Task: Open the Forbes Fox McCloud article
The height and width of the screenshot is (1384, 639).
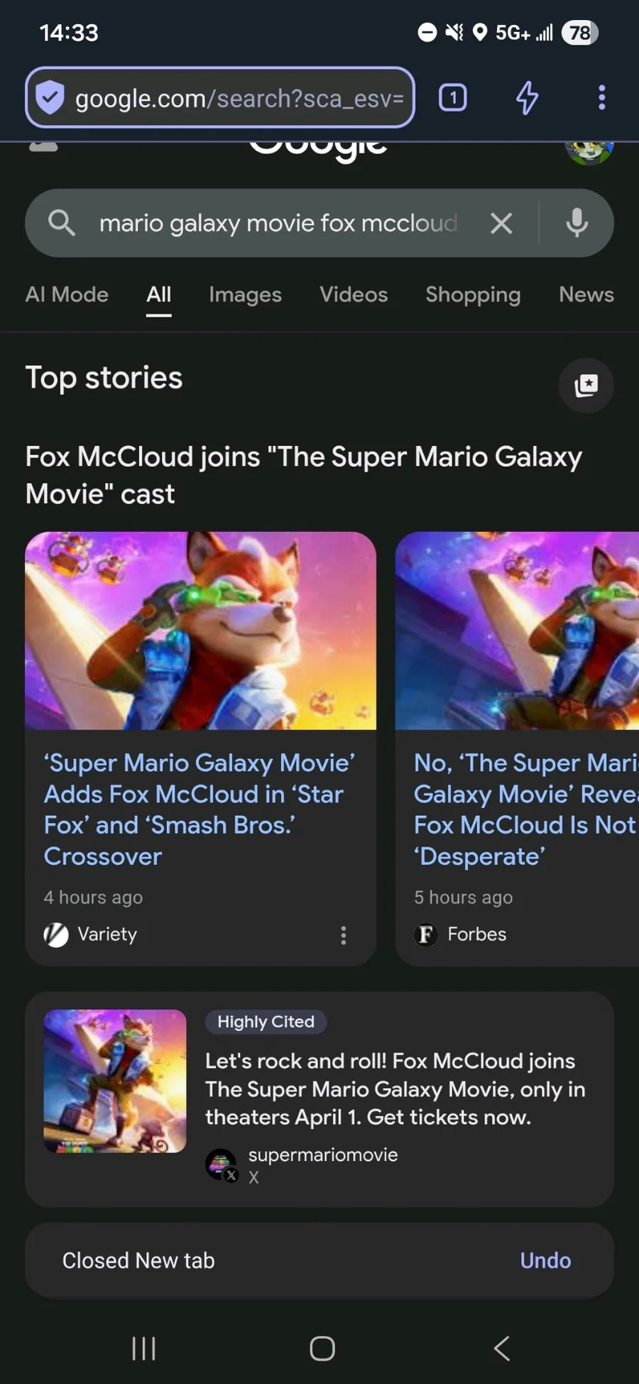Action: point(524,810)
